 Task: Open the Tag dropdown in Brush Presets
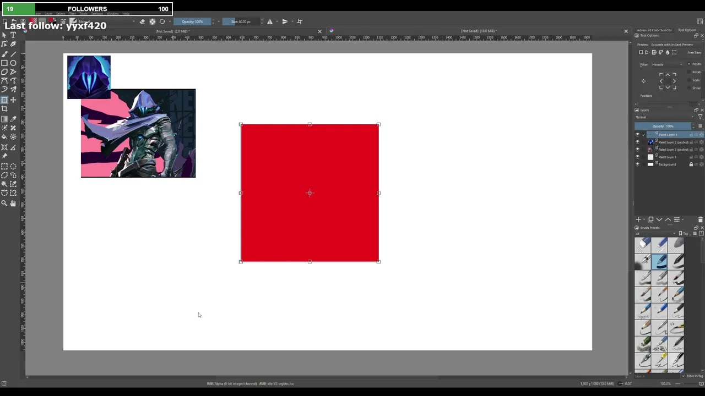pos(685,233)
